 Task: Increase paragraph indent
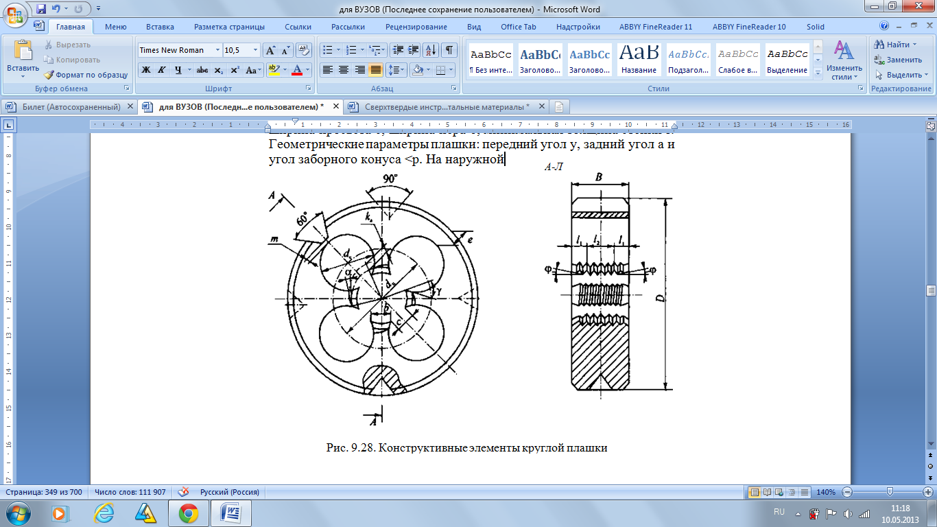point(414,50)
